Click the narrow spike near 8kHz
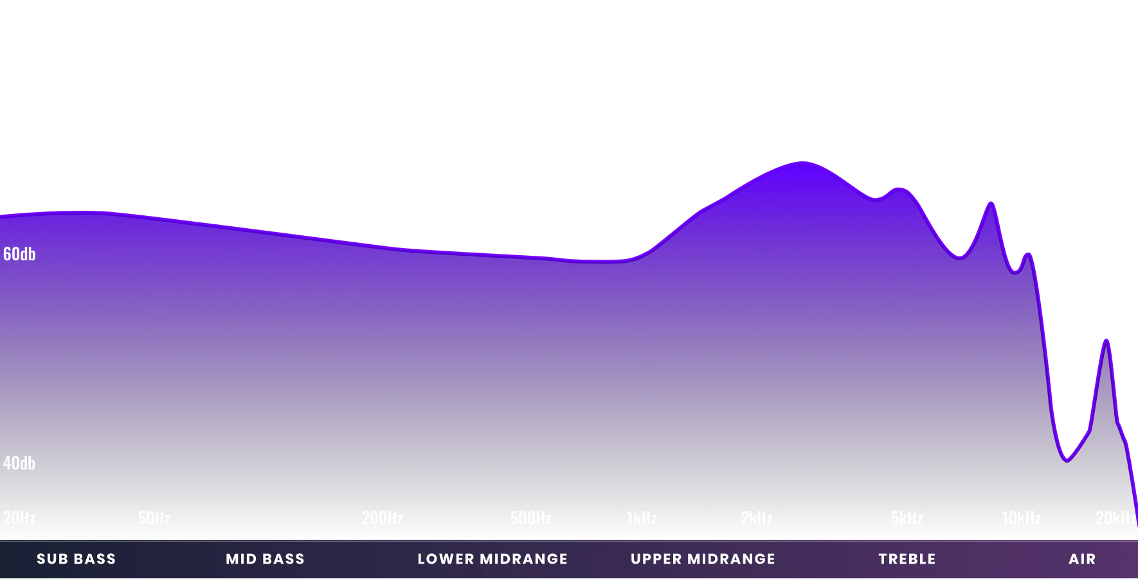The height and width of the screenshot is (579, 1138). [991, 202]
